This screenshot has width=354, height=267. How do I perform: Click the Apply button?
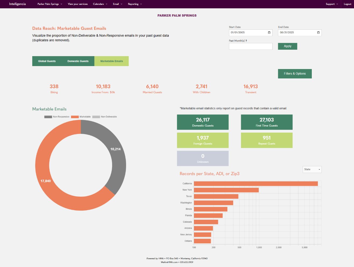(287, 46)
